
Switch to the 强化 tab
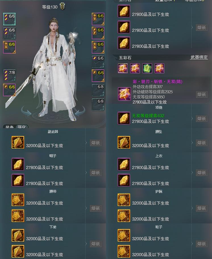(22, 127)
